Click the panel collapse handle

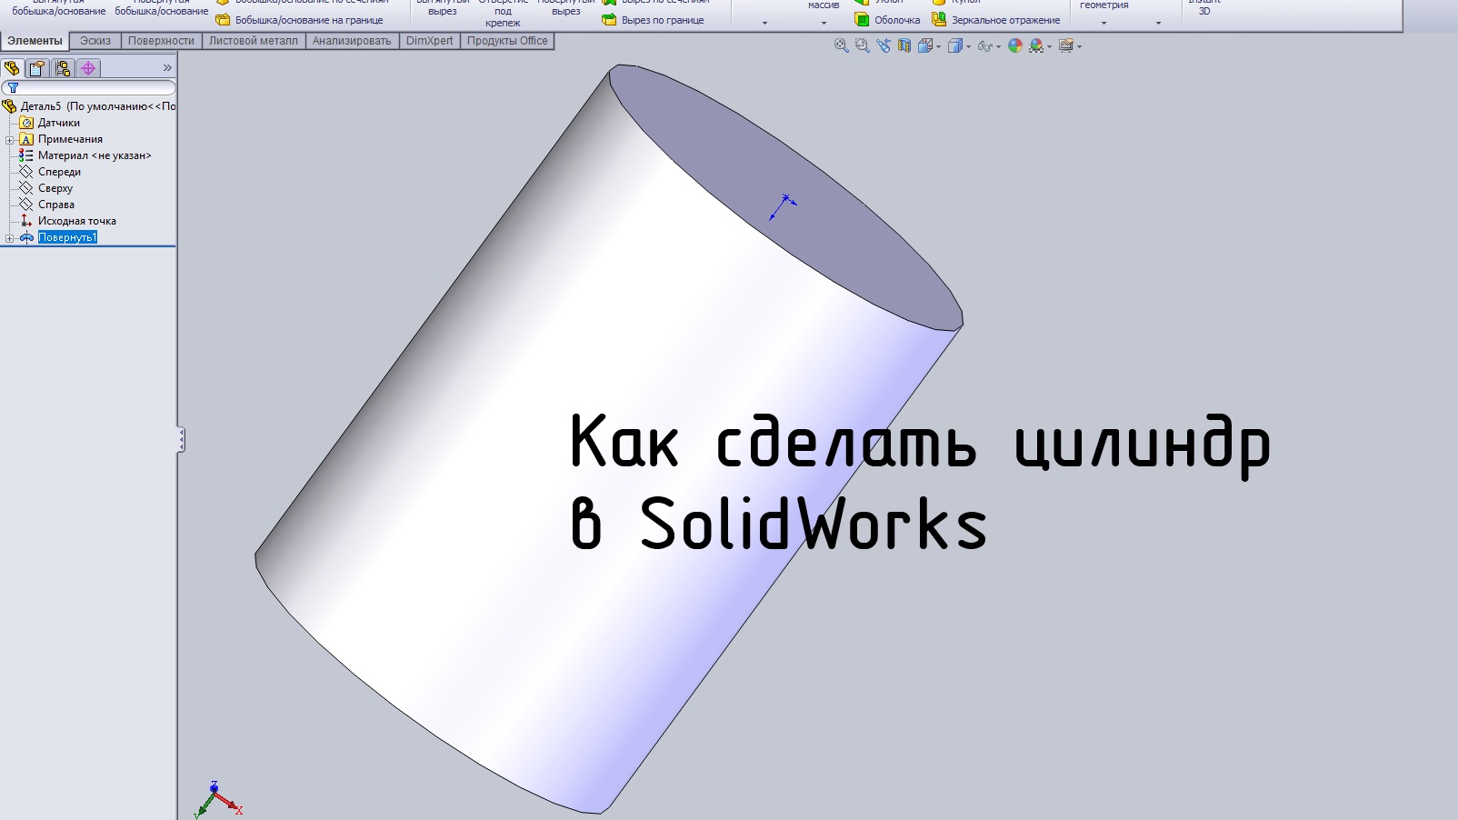[181, 440]
